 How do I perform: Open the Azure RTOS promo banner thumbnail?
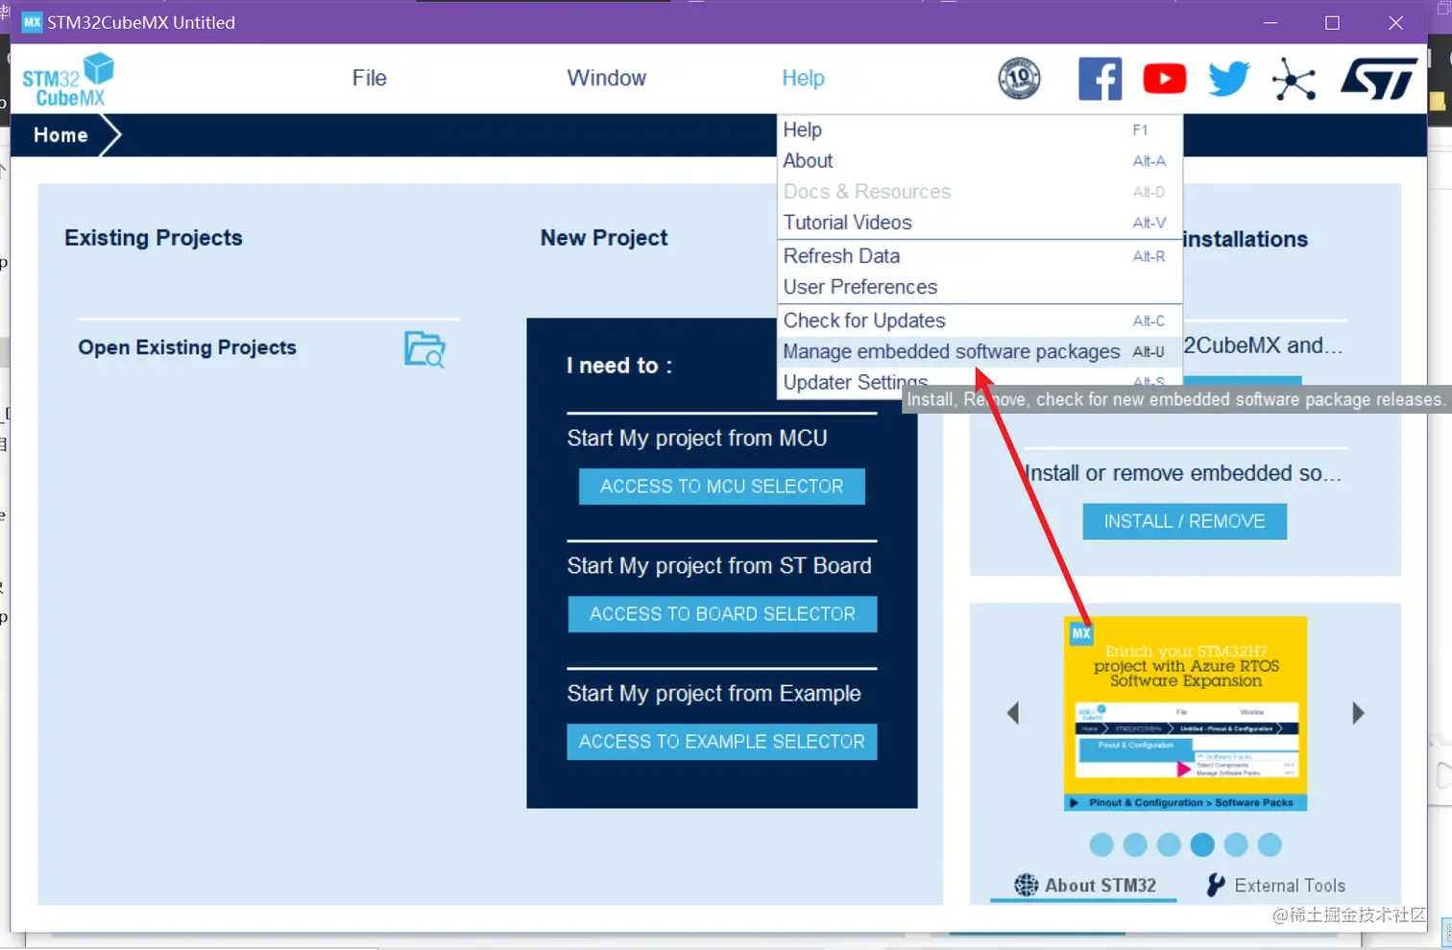click(1185, 713)
